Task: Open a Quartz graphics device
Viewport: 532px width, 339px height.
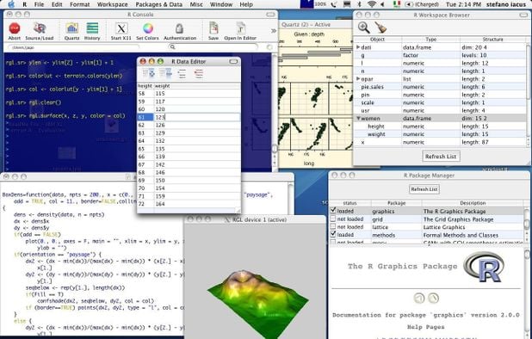Action: [x=72, y=28]
